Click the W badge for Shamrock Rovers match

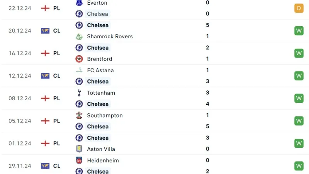coord(299,31)
